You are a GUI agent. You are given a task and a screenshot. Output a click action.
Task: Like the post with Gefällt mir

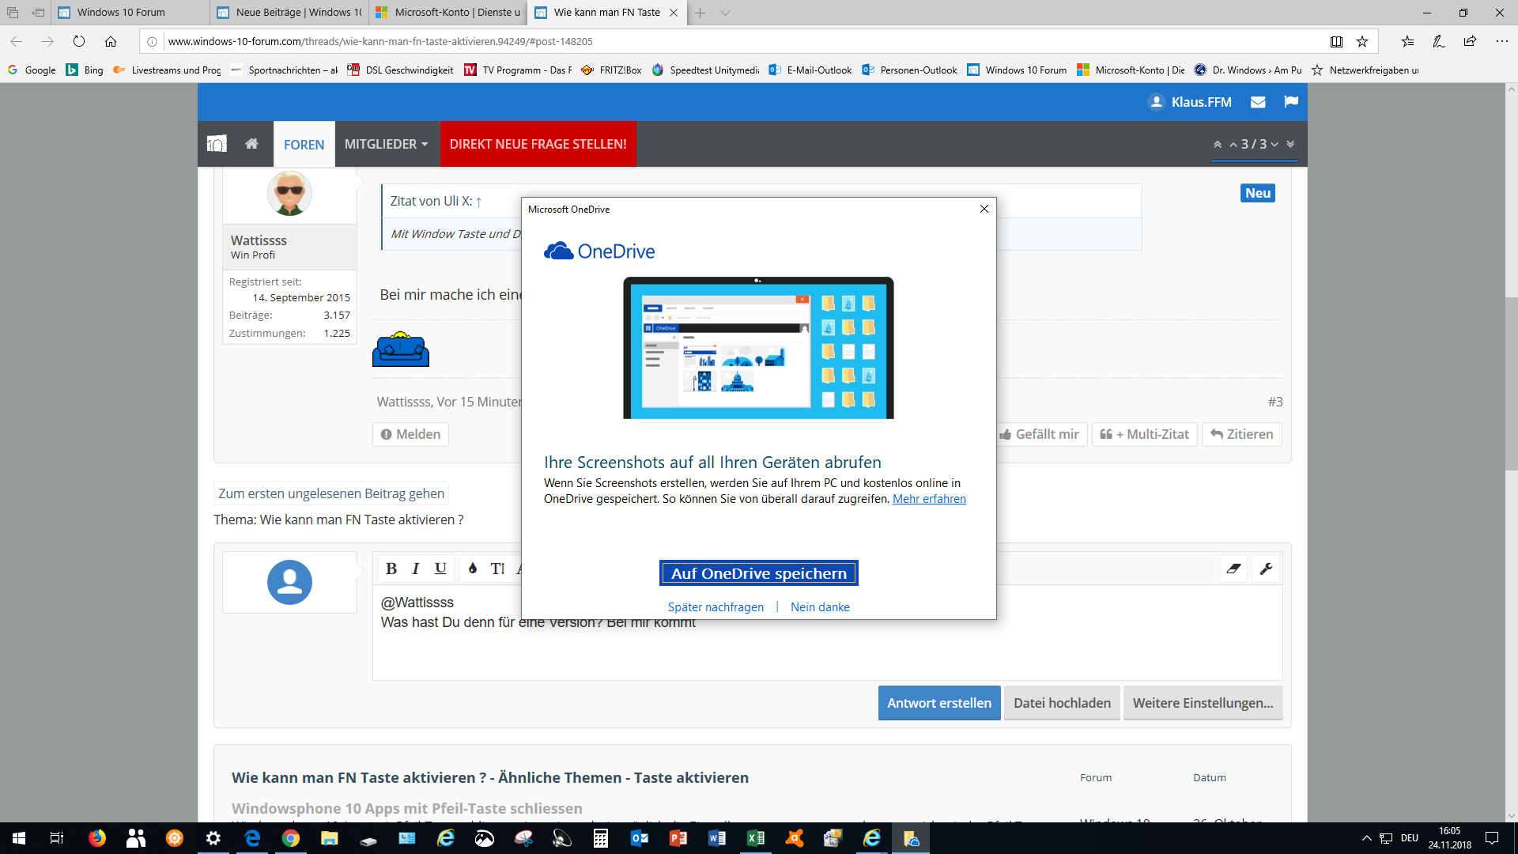pos(1039,434)
